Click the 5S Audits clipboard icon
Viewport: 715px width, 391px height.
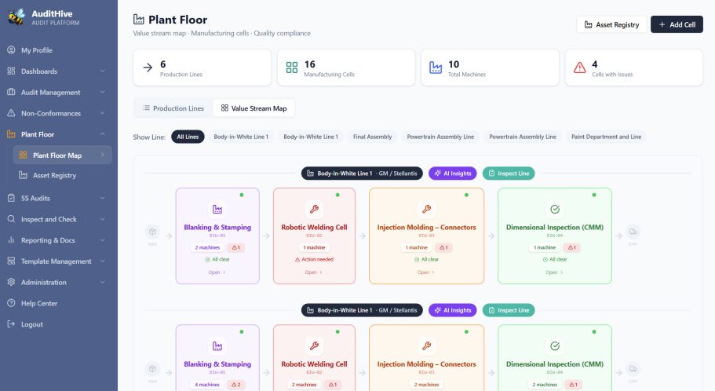click(x=12, y=198)
